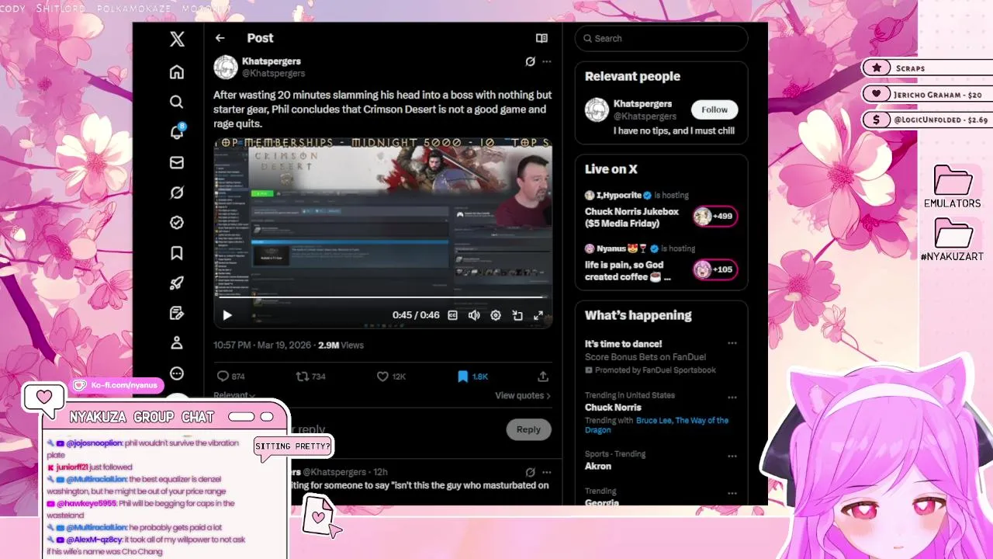Screen dimensions: 993x559
Task: Open Messages envelope in sidebar
Action: tap(177, 162)
